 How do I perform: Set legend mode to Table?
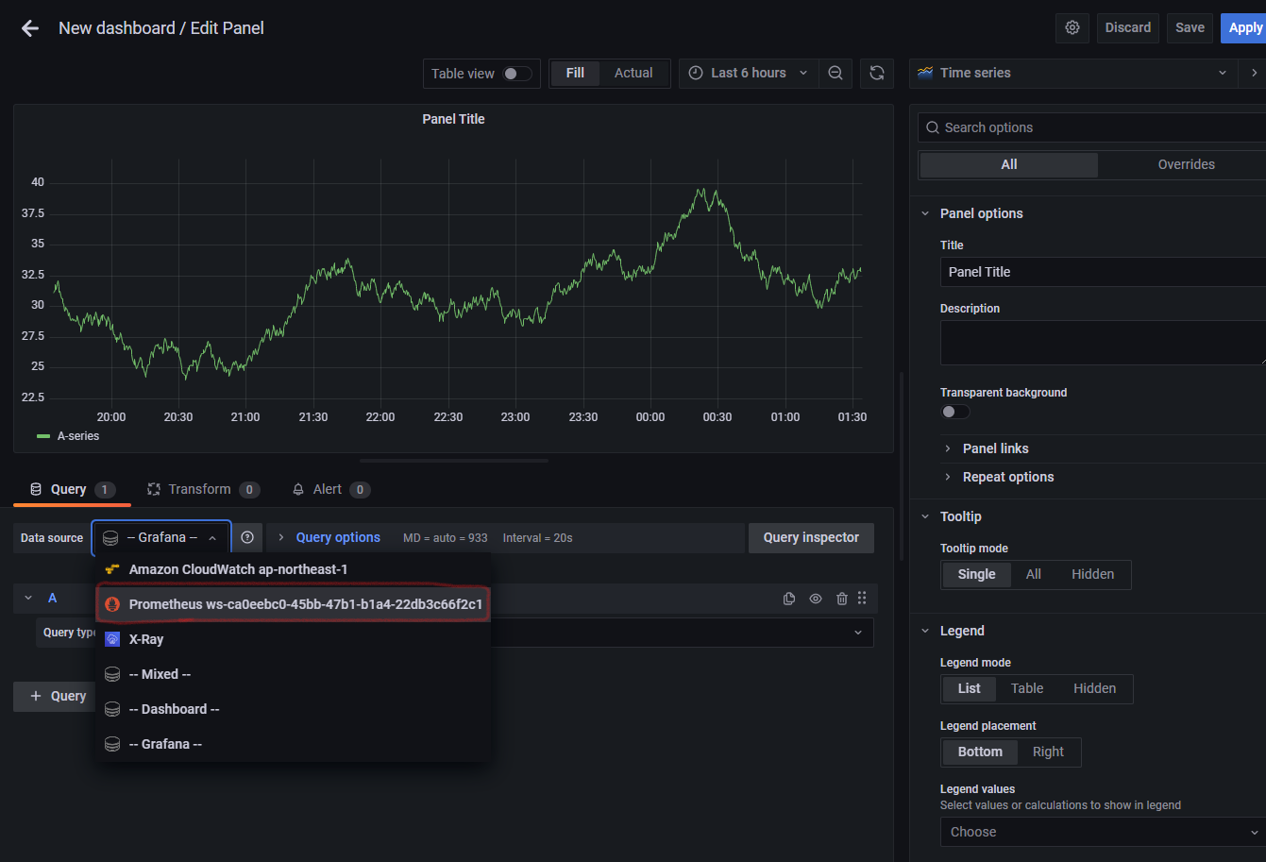click(x=1027, y=688)
